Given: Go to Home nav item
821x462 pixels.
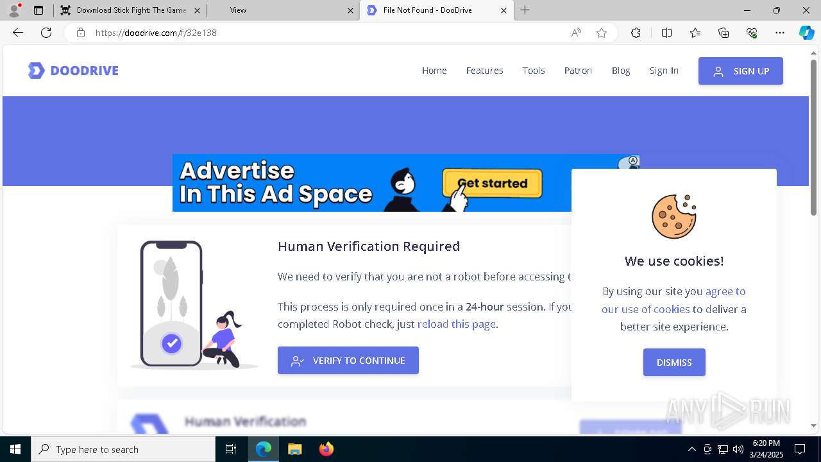Looking at the screenshot, I should [434, 71].
